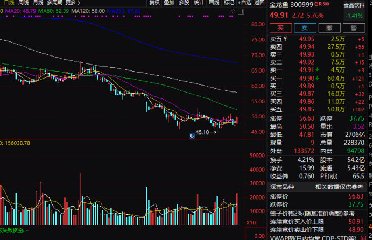Open the 多股 multi-stock view

(x=184, y=3)
